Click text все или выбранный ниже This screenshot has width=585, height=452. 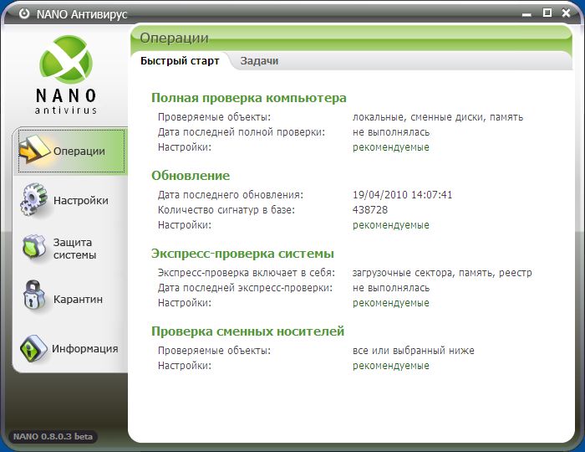coord(414,351)
